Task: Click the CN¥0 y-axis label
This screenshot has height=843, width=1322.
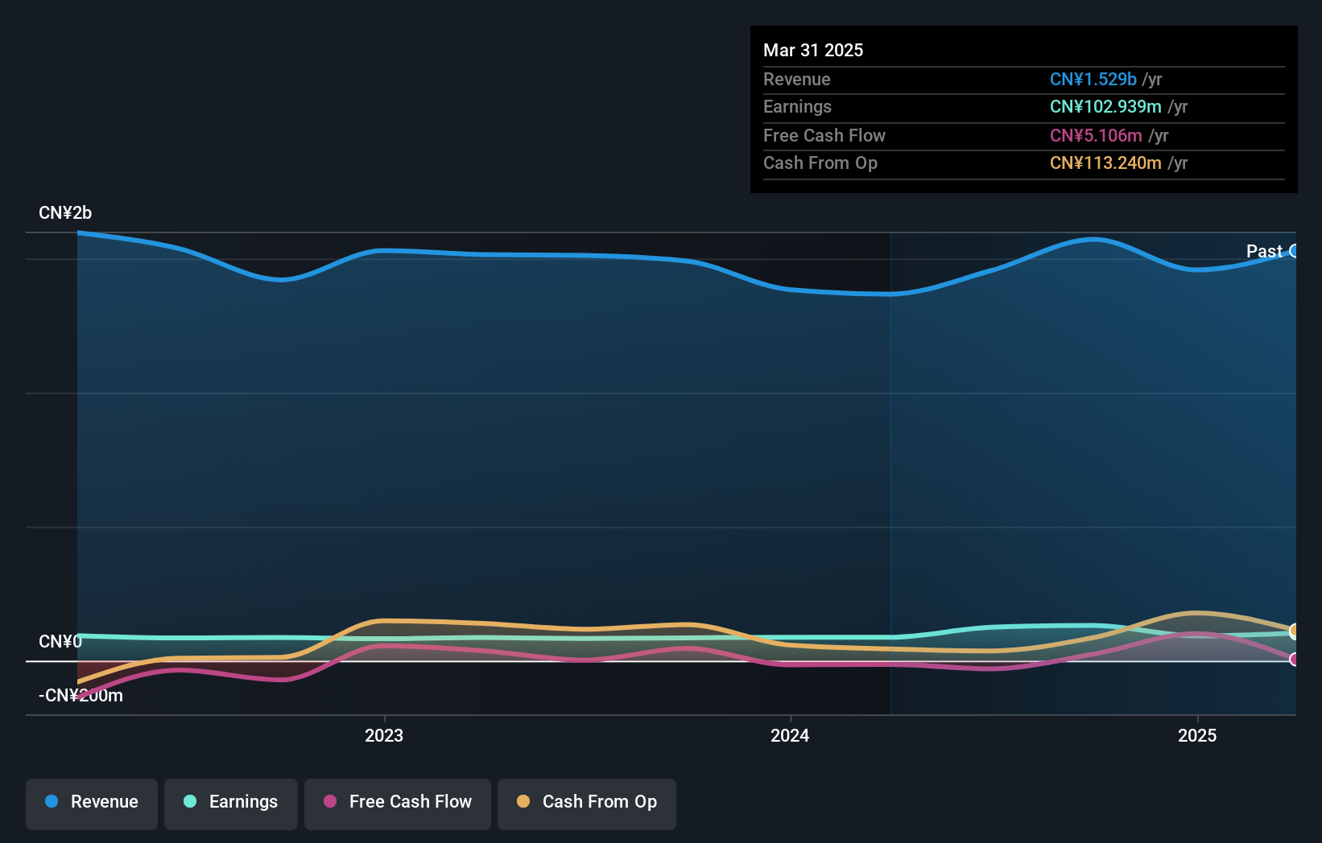Action: (60, 641)
